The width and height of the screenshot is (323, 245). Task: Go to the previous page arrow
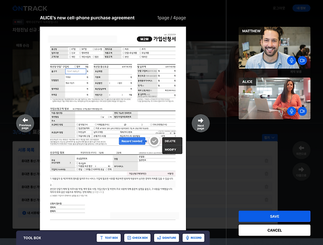(x=25, y=123)
